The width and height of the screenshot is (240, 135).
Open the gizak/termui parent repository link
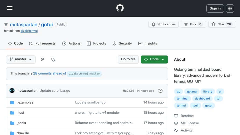29,31
